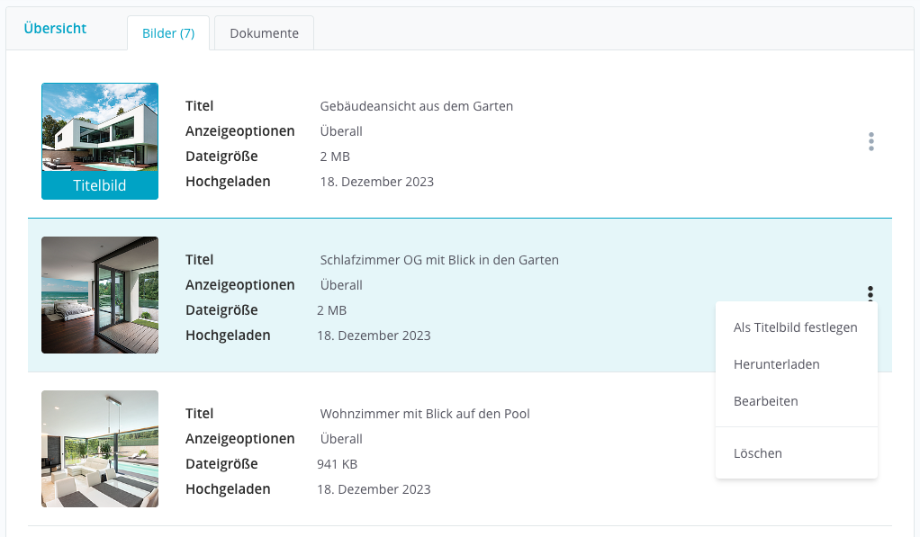This screenshot has height=537, width=920.
Task: Click Löschen to delete the image
Action: (x=757, y=453)
